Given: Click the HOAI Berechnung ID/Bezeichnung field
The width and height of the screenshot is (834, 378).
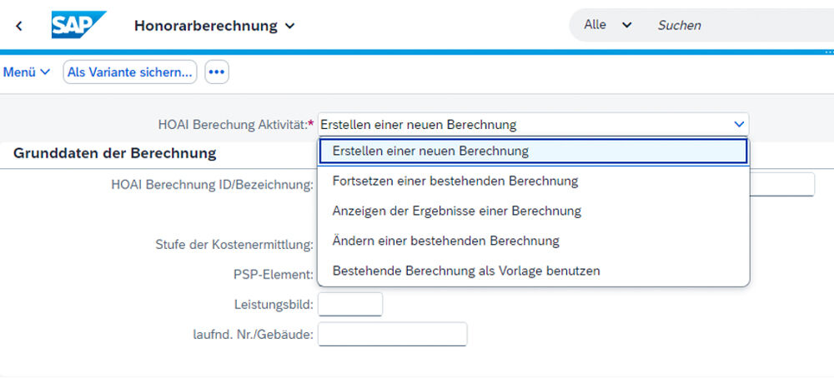Looking at the screenshot, I should click(x=782, y=184).
